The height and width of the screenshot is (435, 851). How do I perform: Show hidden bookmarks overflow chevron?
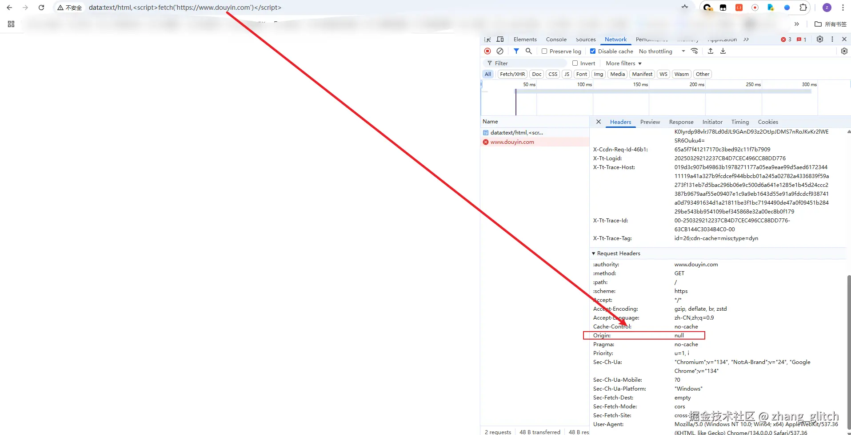(797, 24)
